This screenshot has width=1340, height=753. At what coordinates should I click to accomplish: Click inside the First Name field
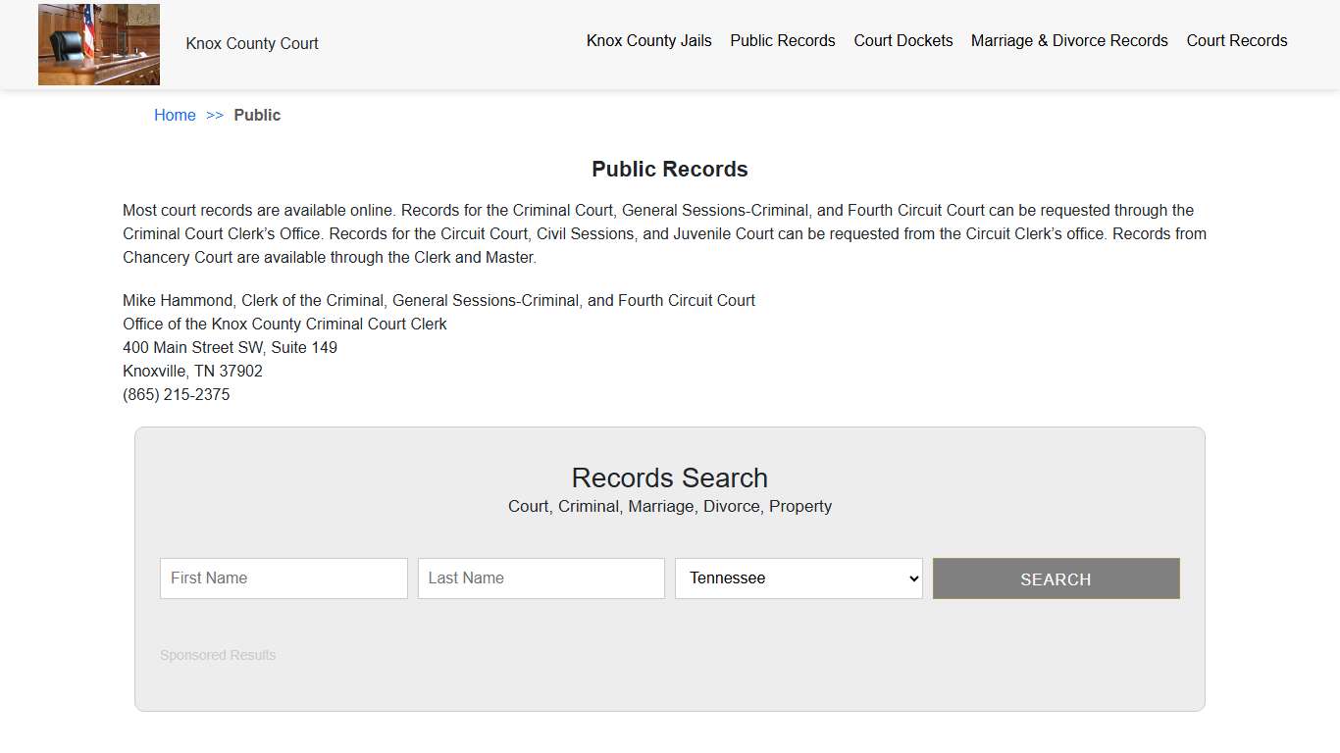(283, 577)
